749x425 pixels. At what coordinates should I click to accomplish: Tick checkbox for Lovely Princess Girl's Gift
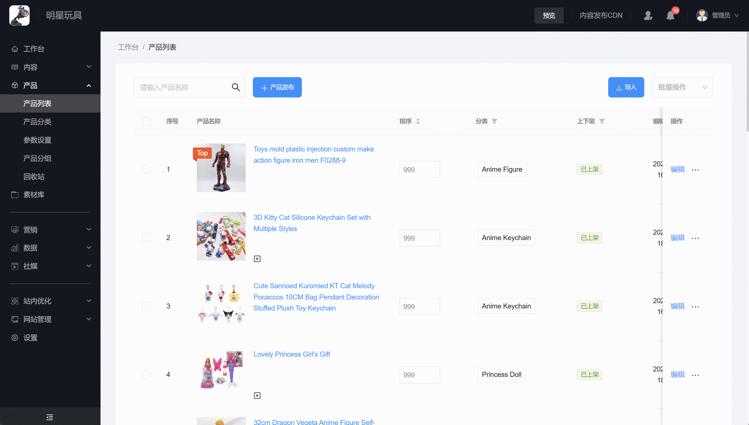coord(146,375)
